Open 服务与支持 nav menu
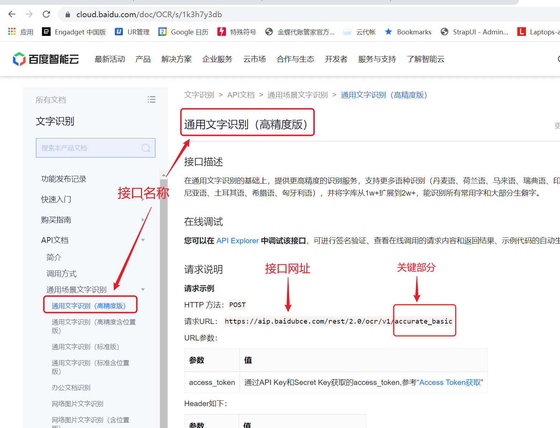Screen dimensions: 560x428 click(377, 59)
